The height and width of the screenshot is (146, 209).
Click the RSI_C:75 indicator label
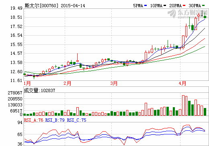[x=76, y=120]
